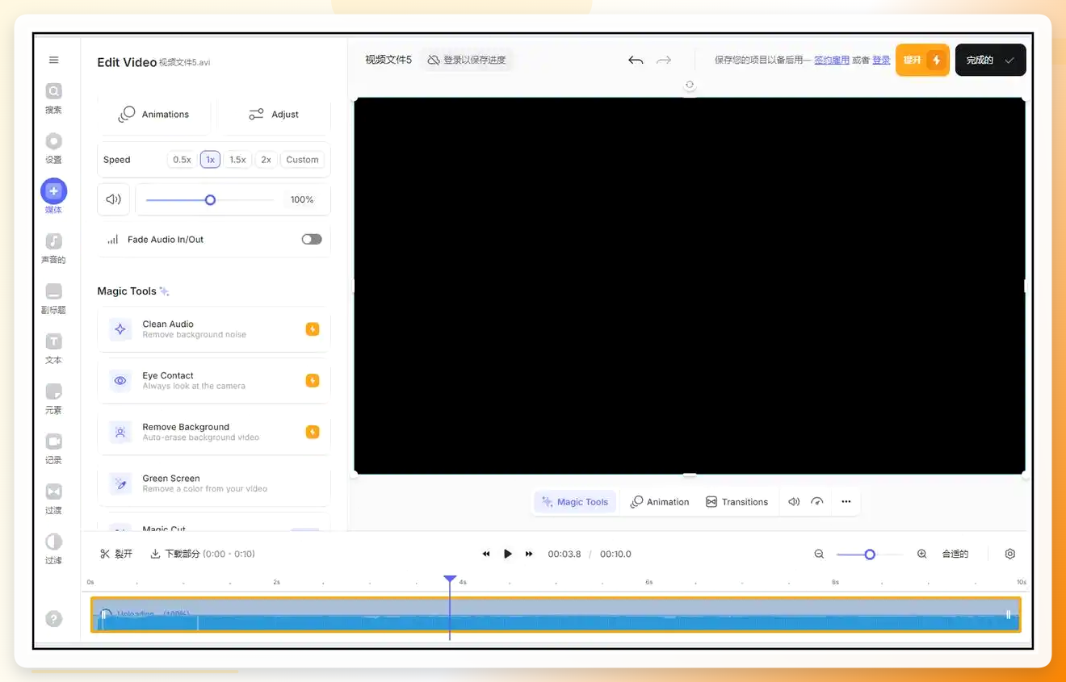Click the play button
This screenshot has height=682, width=1066.
click(x=507, y=554)
